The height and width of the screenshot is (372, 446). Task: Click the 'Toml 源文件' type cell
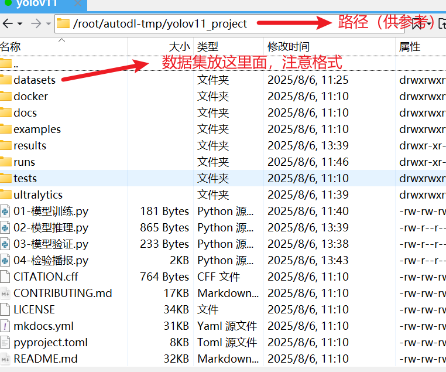(227, 342)
